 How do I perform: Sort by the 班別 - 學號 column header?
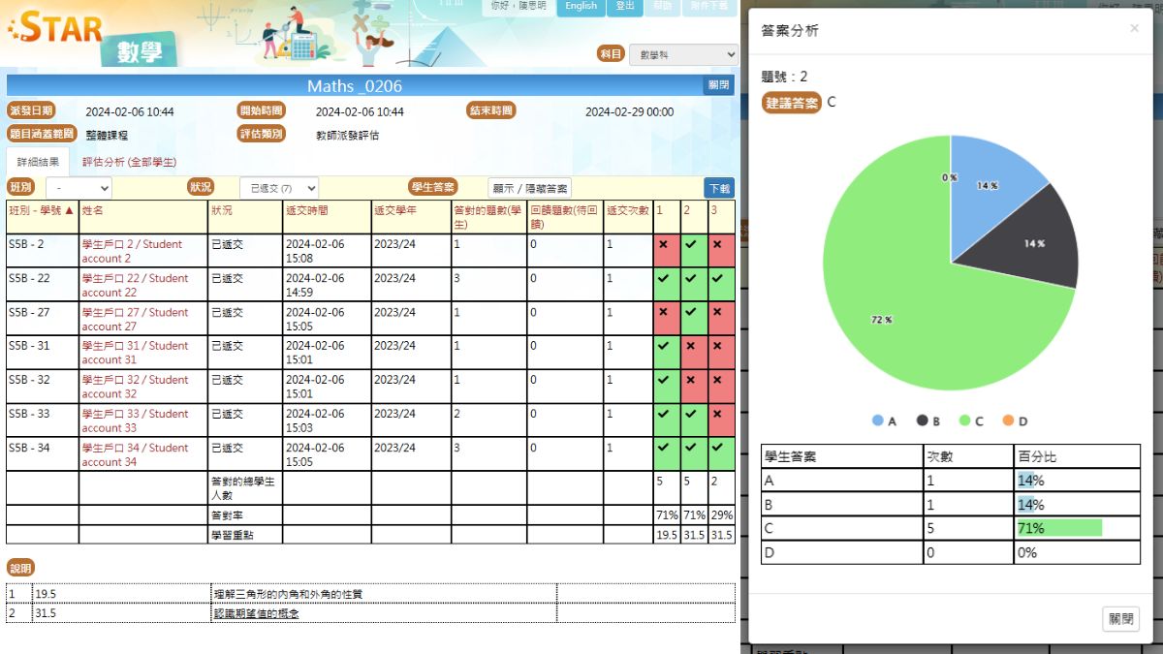point(41,210)
